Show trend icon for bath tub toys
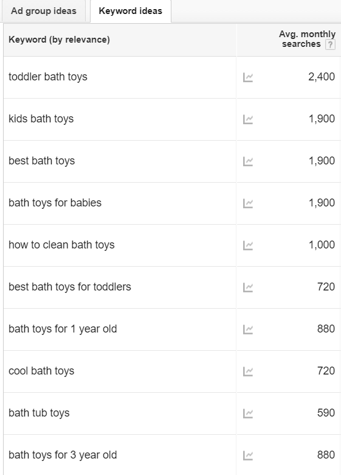341x475 pixels. point(248,414)
